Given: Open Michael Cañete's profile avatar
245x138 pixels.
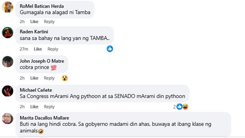Looking at the screenshot, I should click(8, 90).
